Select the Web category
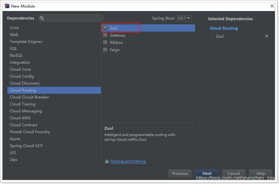Viewport: 279px width, 184px height. [x=54, y=35]
